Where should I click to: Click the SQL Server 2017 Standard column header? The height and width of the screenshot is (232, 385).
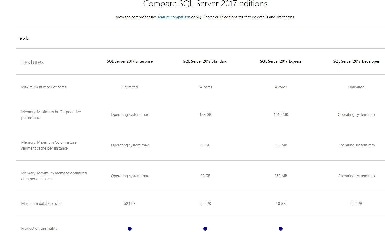[x=205, y=61]
